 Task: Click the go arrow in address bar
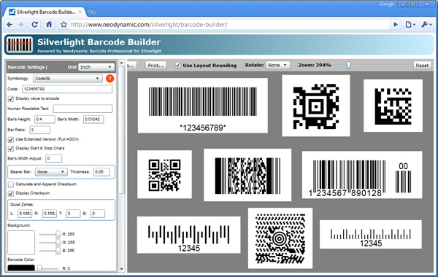tap(396, 25)
